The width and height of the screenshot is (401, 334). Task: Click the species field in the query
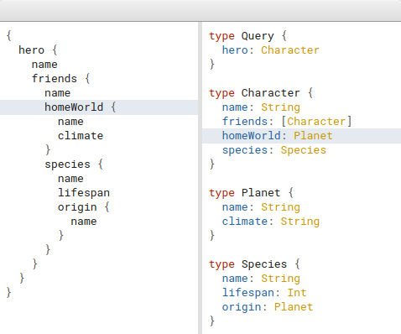tap(67, 164)
